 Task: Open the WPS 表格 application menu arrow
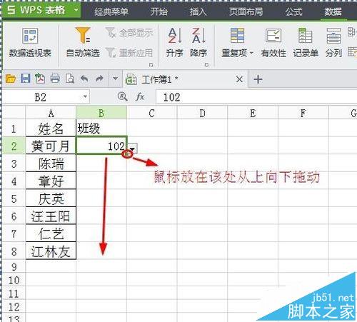[x=76, y=10]
